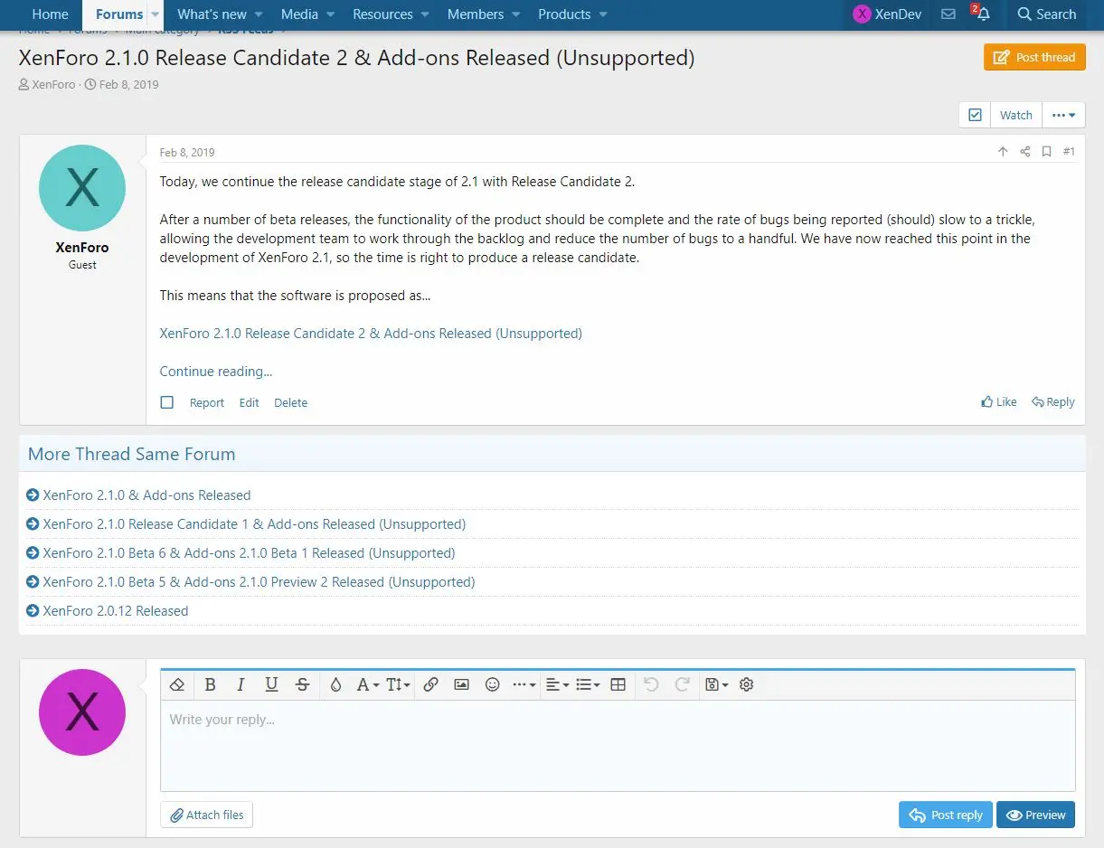Expand the Products dropdown arrow
Viewport: 1104px width, 848px height.
[x=602, y=14]
